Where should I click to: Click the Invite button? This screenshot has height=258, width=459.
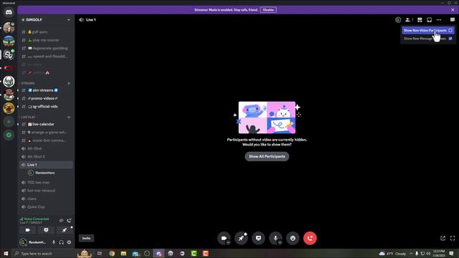click(86, 238)
